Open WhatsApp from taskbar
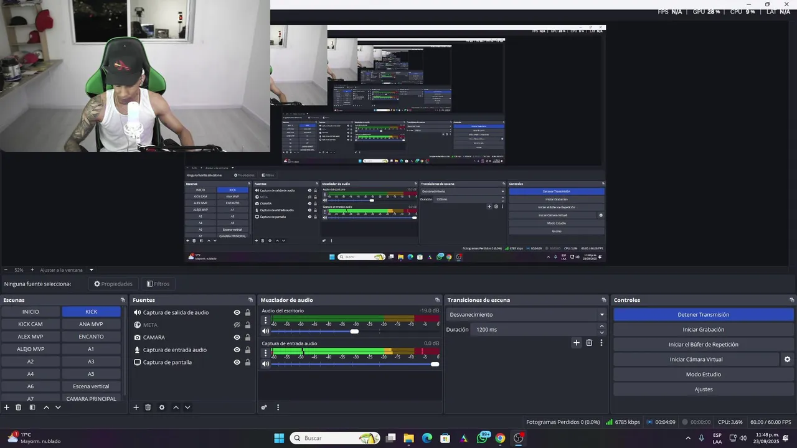Image resolution: width=797 pixels, height=448 pixels. coord(482,438)
